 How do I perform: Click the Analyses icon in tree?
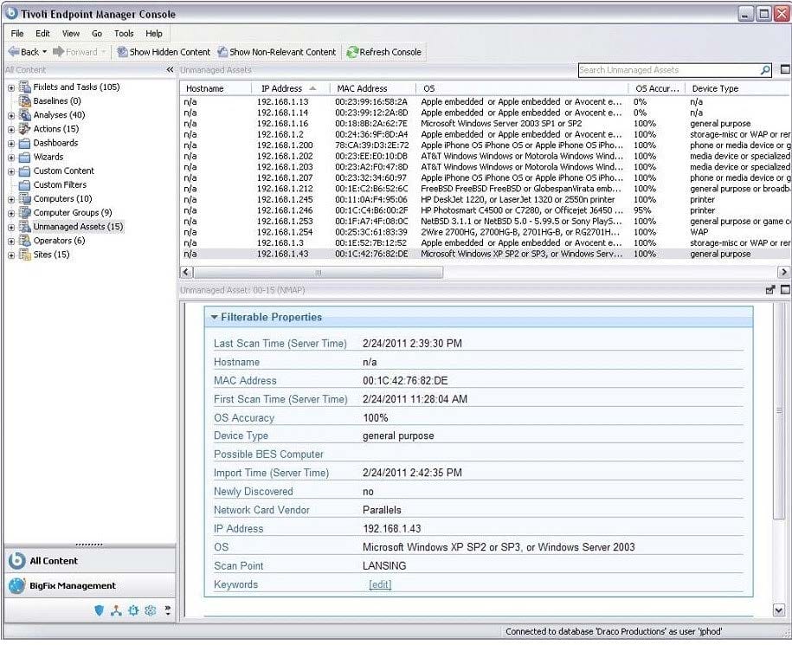[x=25, y=115]
